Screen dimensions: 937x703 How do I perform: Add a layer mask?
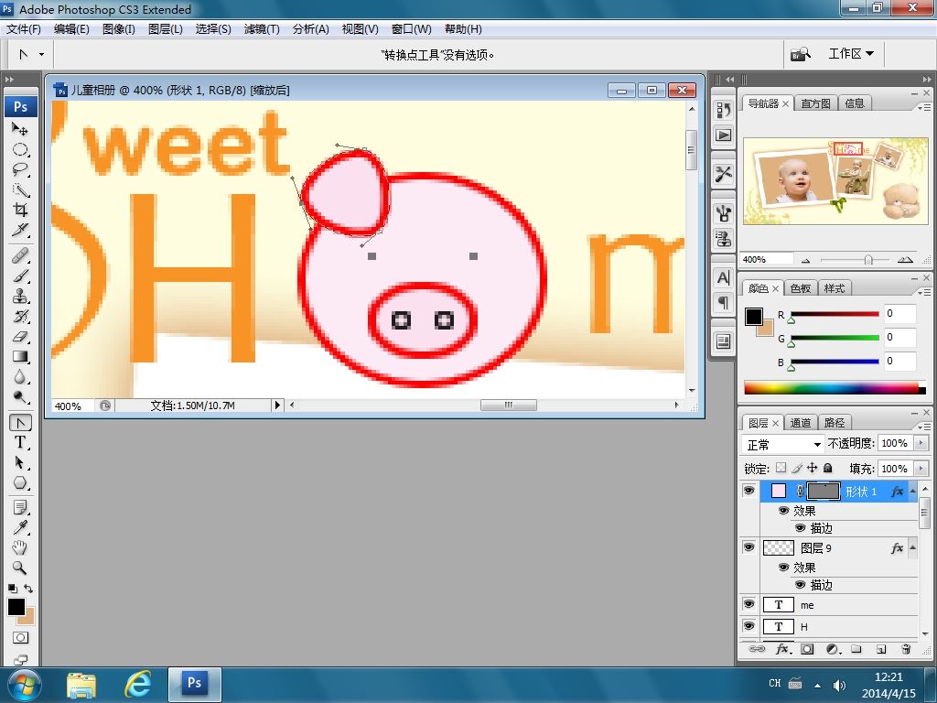(x=807, y=649)
